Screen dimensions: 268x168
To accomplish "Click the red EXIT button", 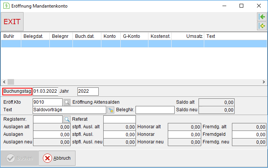I will point(12,22).
